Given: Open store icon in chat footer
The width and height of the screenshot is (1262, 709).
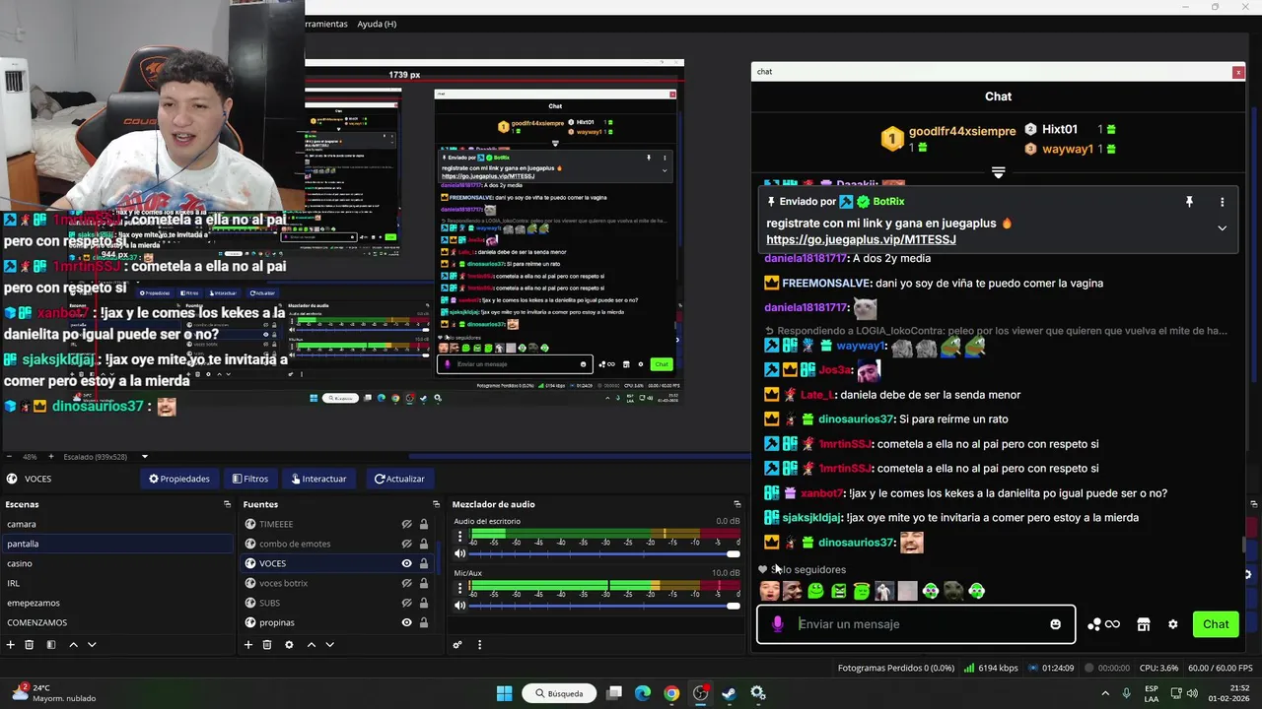Looking at the screenshot, I should point(1144,624).
